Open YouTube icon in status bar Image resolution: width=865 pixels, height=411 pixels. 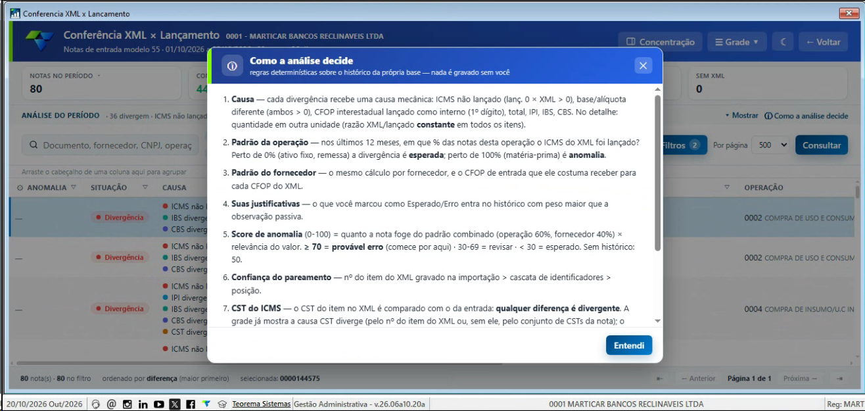[158, 404]
